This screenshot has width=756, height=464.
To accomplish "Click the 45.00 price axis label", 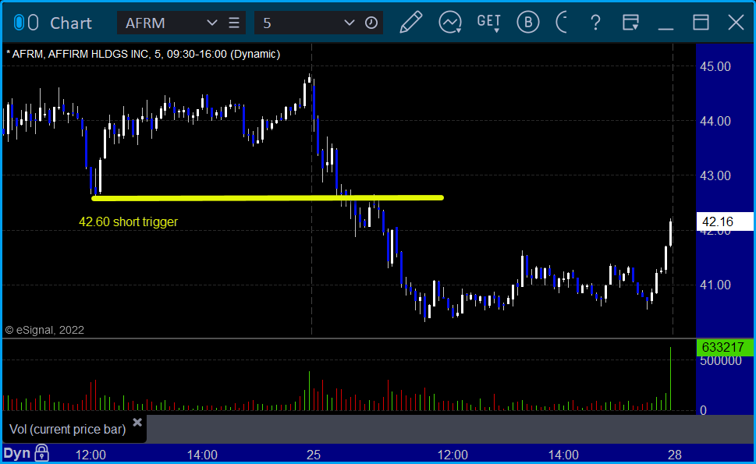I will pos(715,66).
